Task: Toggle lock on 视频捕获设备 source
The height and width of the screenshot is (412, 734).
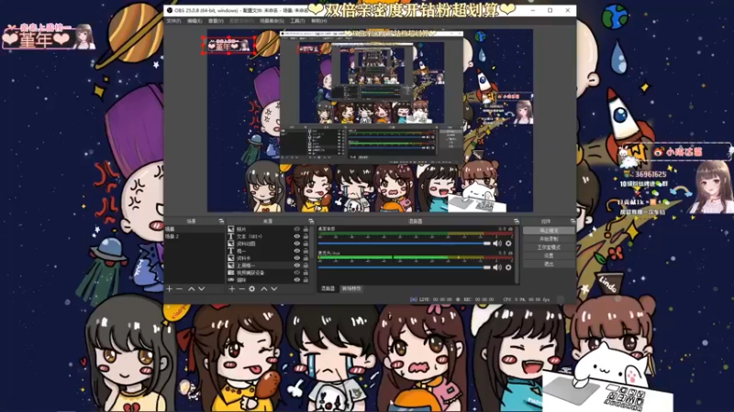Action: (x=306, y=273)
